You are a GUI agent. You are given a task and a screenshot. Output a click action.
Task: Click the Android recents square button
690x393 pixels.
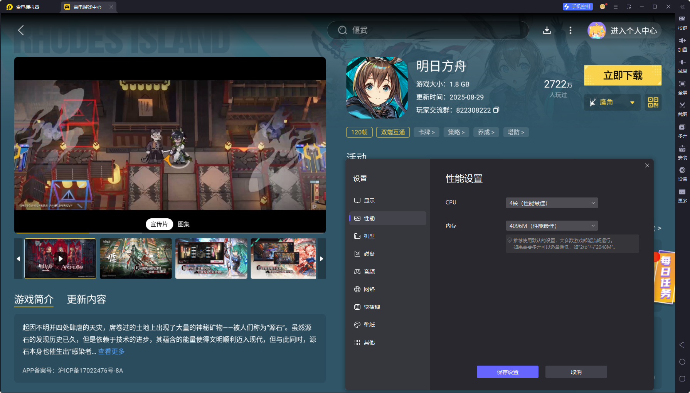682,379
